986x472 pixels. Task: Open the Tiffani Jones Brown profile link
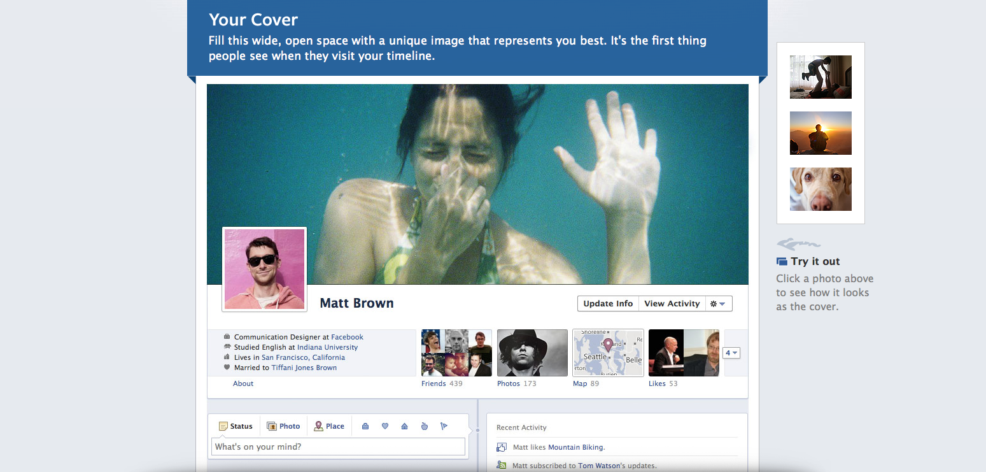click(x=304, y=368)
